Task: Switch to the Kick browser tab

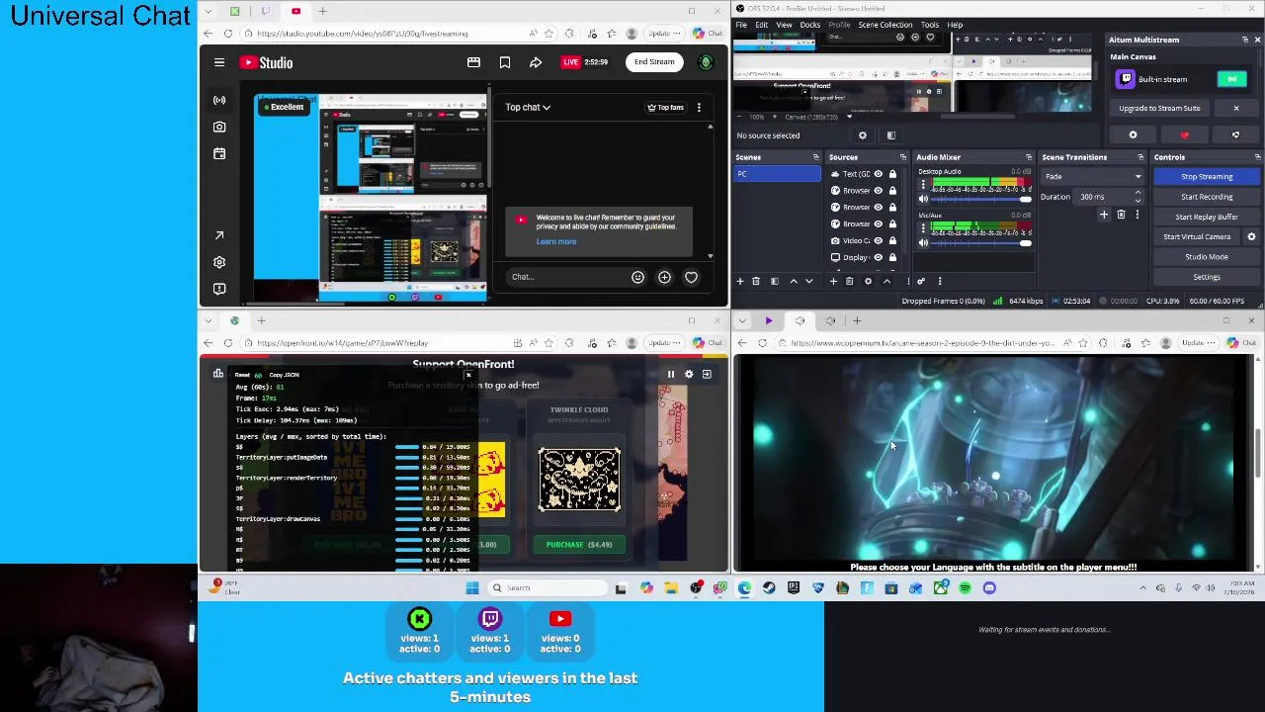Action: point(235,11)
